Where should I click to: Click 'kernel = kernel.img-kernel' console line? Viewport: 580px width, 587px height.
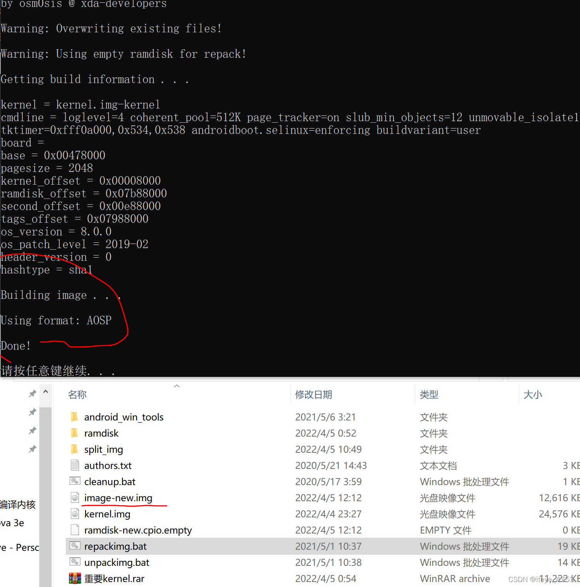coord(80,105)
